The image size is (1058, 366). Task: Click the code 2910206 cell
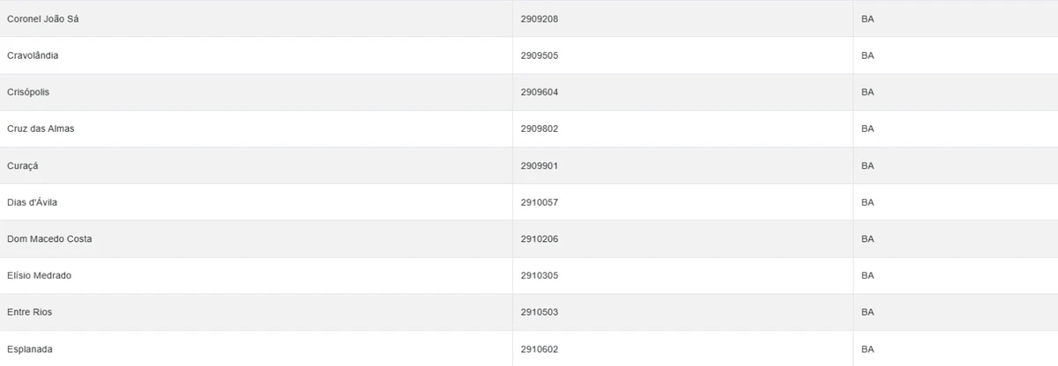coord(540,239)
